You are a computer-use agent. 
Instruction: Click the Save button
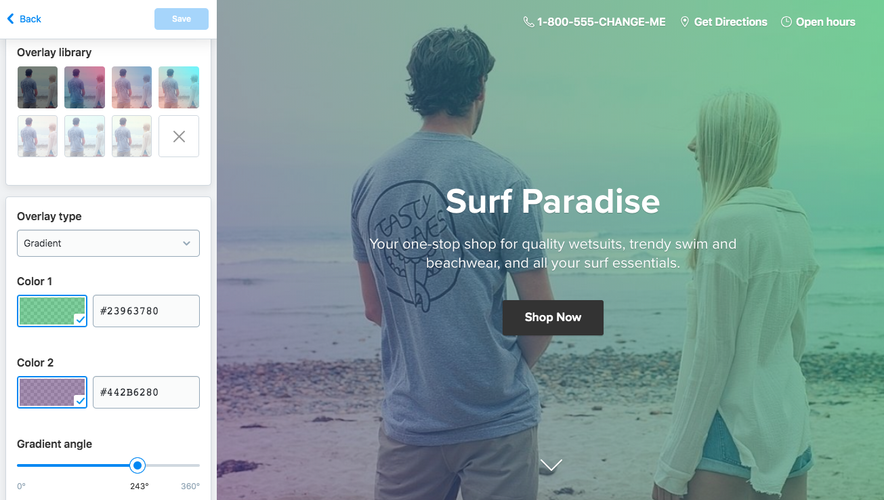[x=182, y=19]
